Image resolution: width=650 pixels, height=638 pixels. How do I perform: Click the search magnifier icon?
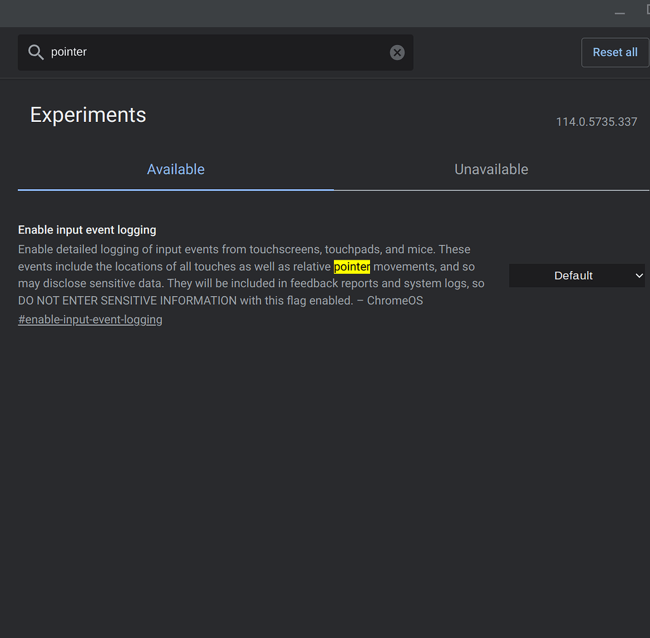36,52
